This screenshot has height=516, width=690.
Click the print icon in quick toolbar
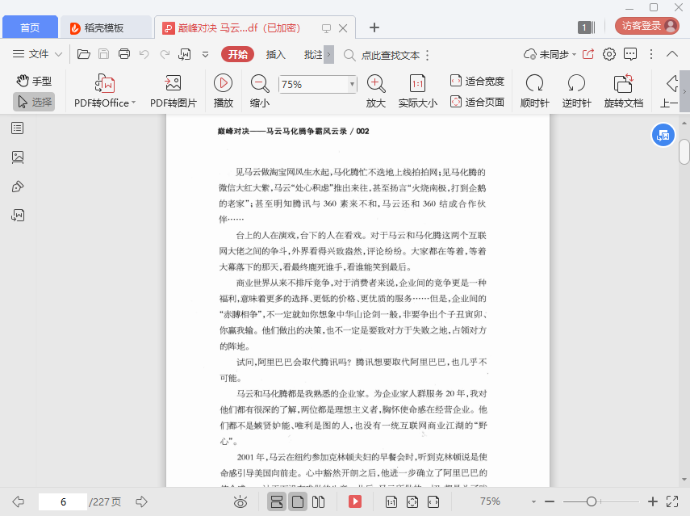point(124,54)
